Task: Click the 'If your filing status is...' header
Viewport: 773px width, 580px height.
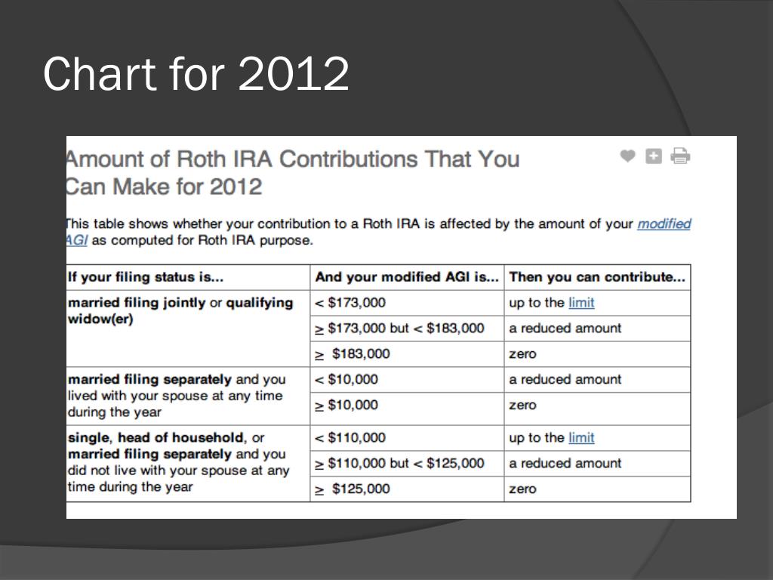Action: (x=188, y=277)
